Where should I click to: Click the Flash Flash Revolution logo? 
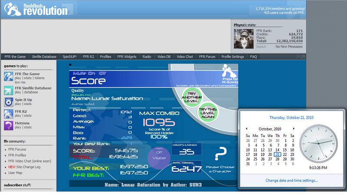(36, 9)
